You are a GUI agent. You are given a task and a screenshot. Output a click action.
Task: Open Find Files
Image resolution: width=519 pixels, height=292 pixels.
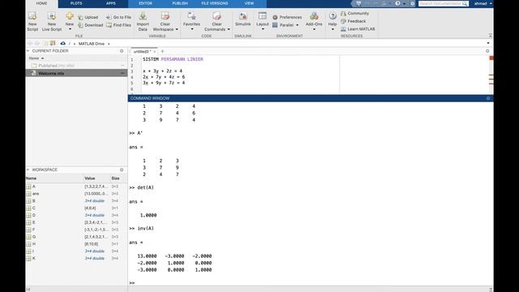click(x=118, y=25)
